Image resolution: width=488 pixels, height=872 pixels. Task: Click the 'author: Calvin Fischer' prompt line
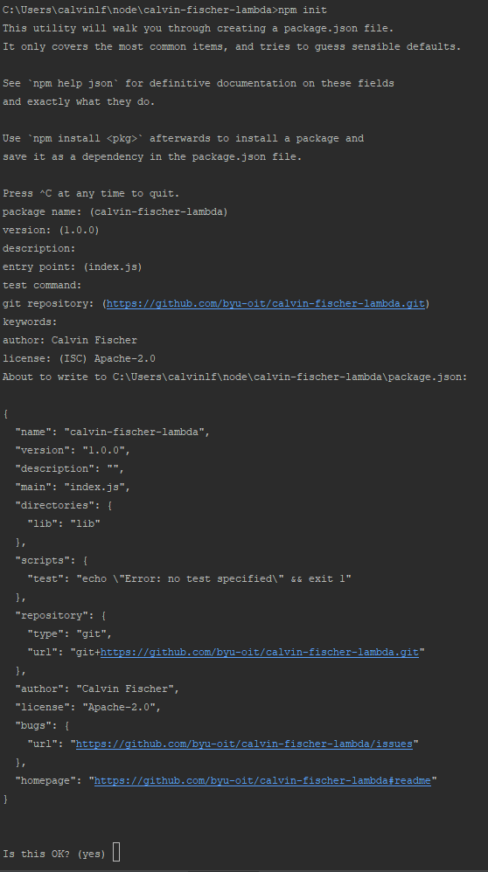pos(70,341)
